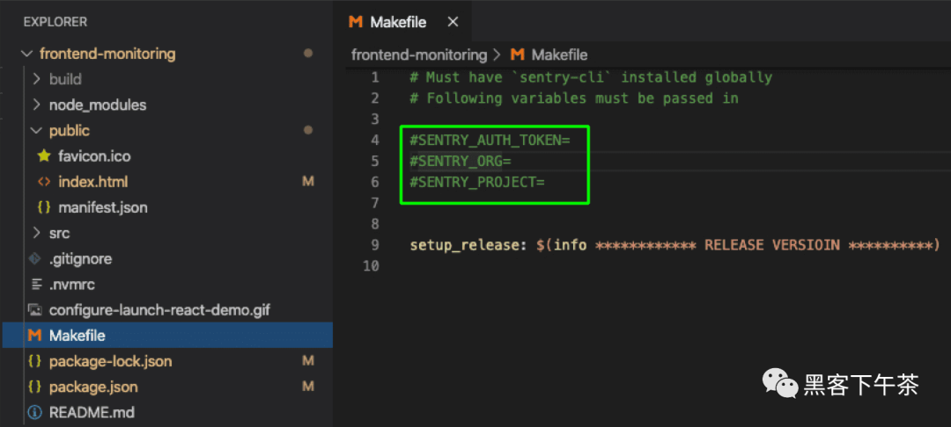Image resolution: width=951 pixels, height=427 pixels.
Task: Click the index.html code brackets icon
Action: click(44, 182)
